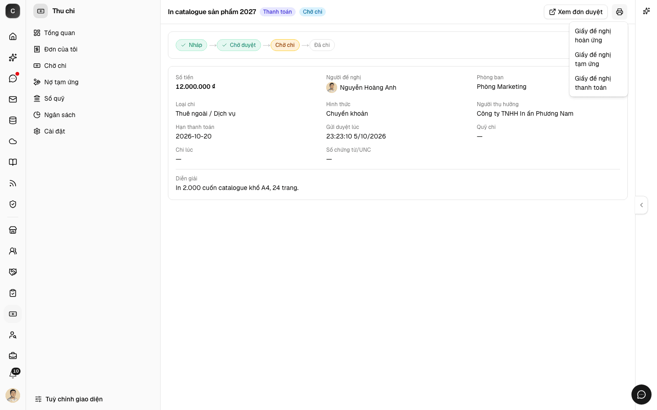
Task: Click the Thanh toán tag in header
Action: 277,12
